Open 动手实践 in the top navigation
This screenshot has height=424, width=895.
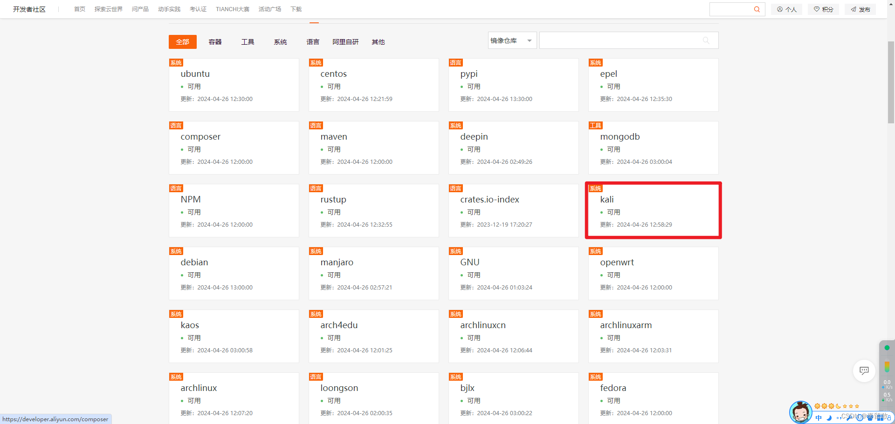pyautogui.click(x=169, y=9)
